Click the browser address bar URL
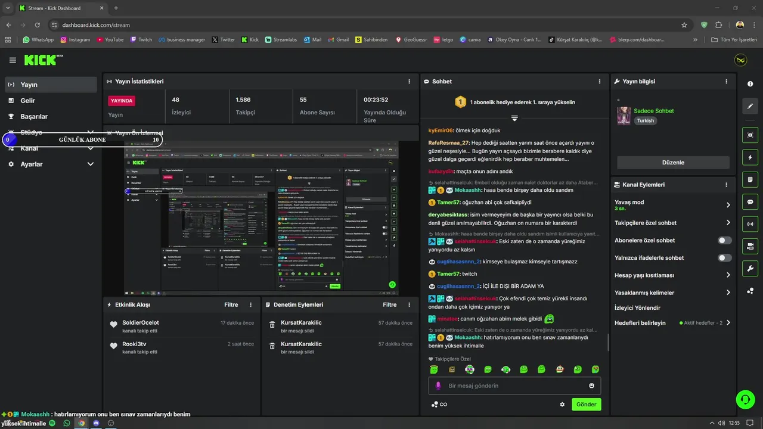The width and height of the screenshot is (763, 429). [96, 25]
